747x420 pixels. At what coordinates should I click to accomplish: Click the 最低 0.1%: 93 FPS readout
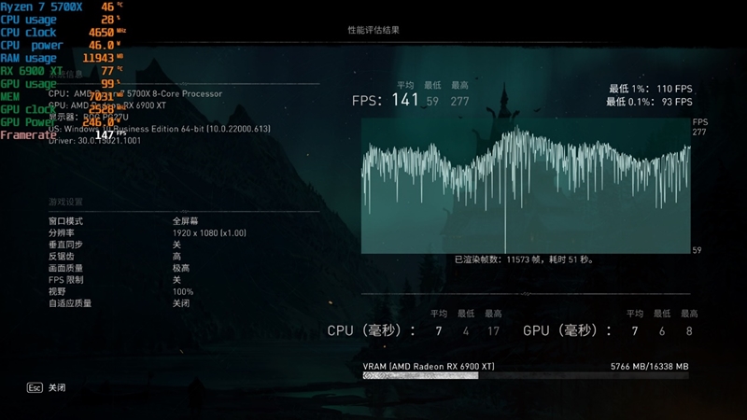[x=649, y=102]
